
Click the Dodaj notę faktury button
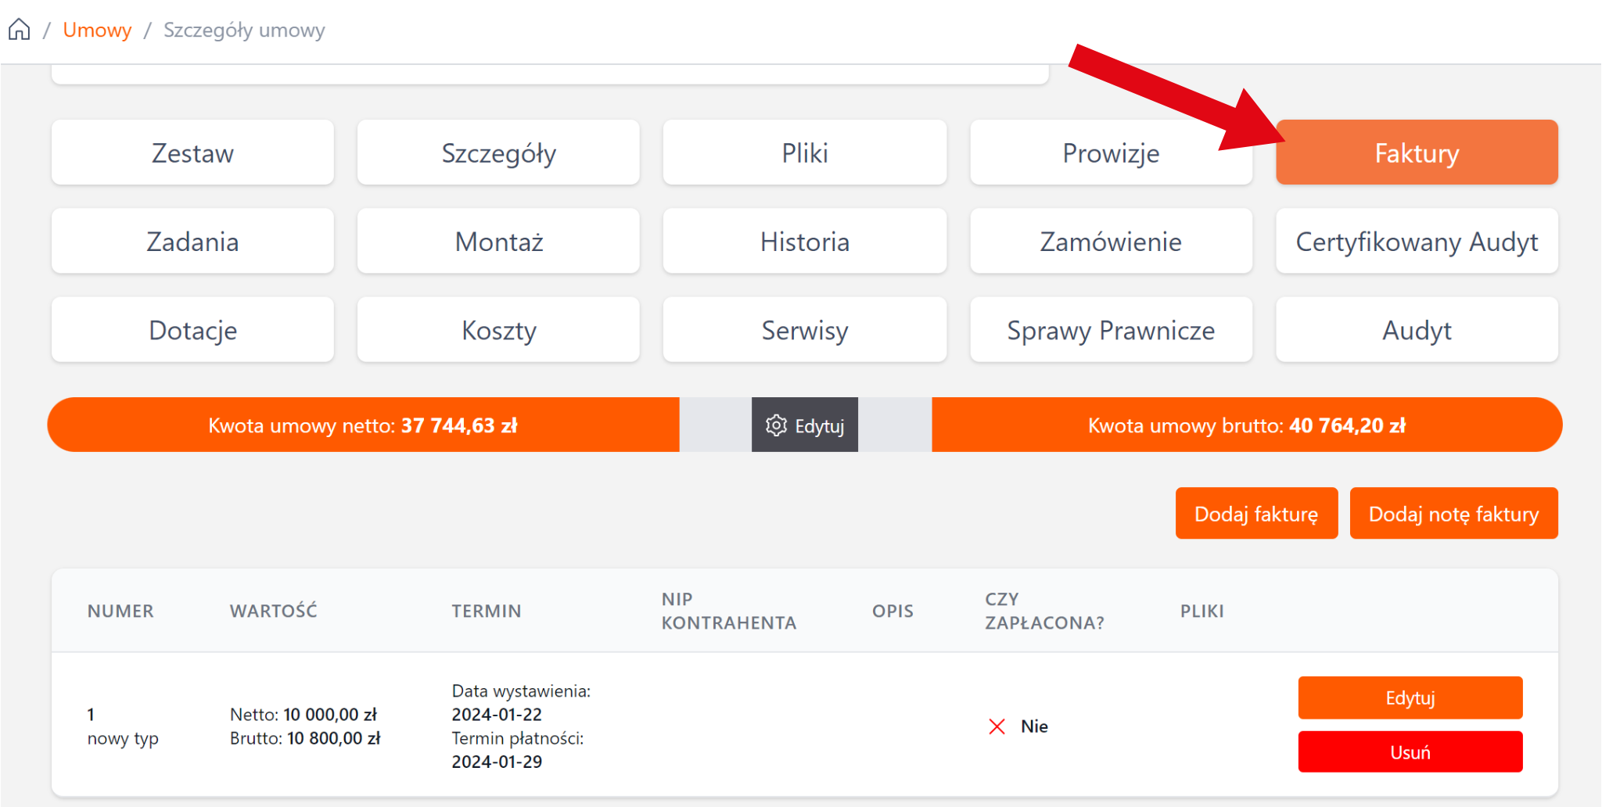point(1453,513)
